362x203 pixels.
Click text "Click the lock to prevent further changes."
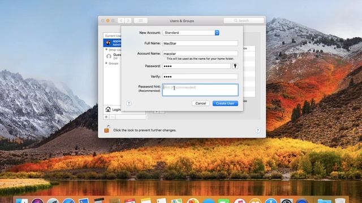tap(145, 130)
